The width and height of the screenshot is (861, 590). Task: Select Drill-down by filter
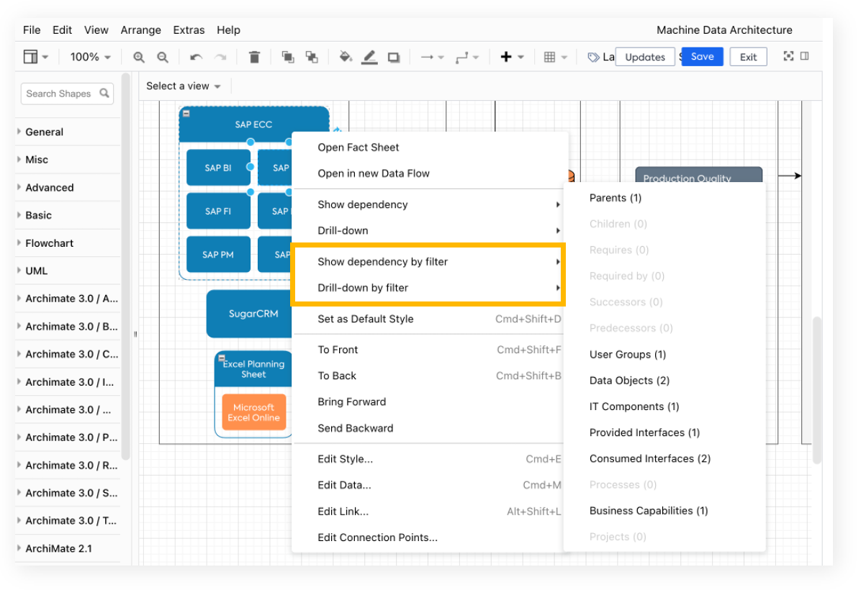pos(429,288)
